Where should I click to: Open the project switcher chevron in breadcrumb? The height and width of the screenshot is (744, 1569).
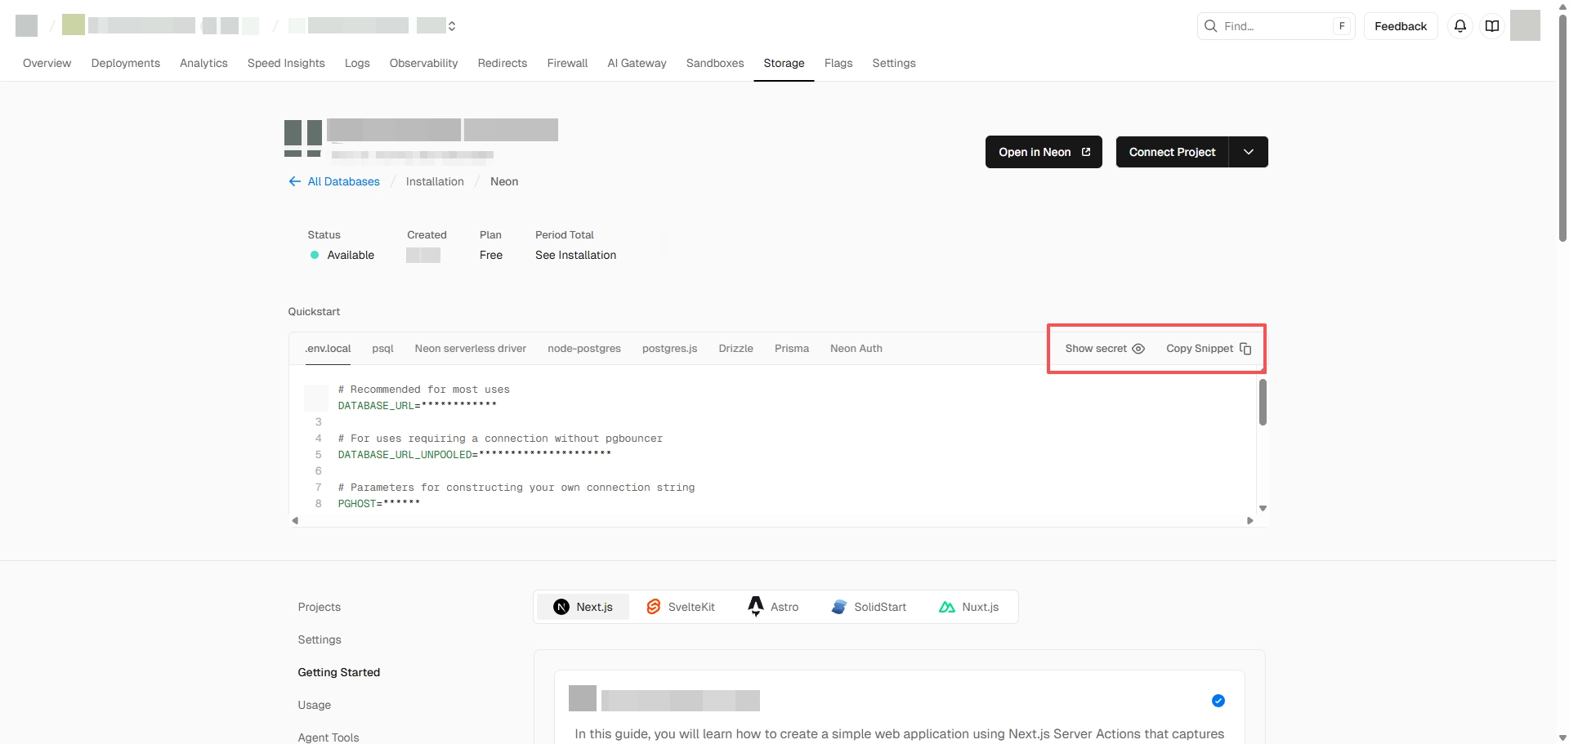click(452, 26)
